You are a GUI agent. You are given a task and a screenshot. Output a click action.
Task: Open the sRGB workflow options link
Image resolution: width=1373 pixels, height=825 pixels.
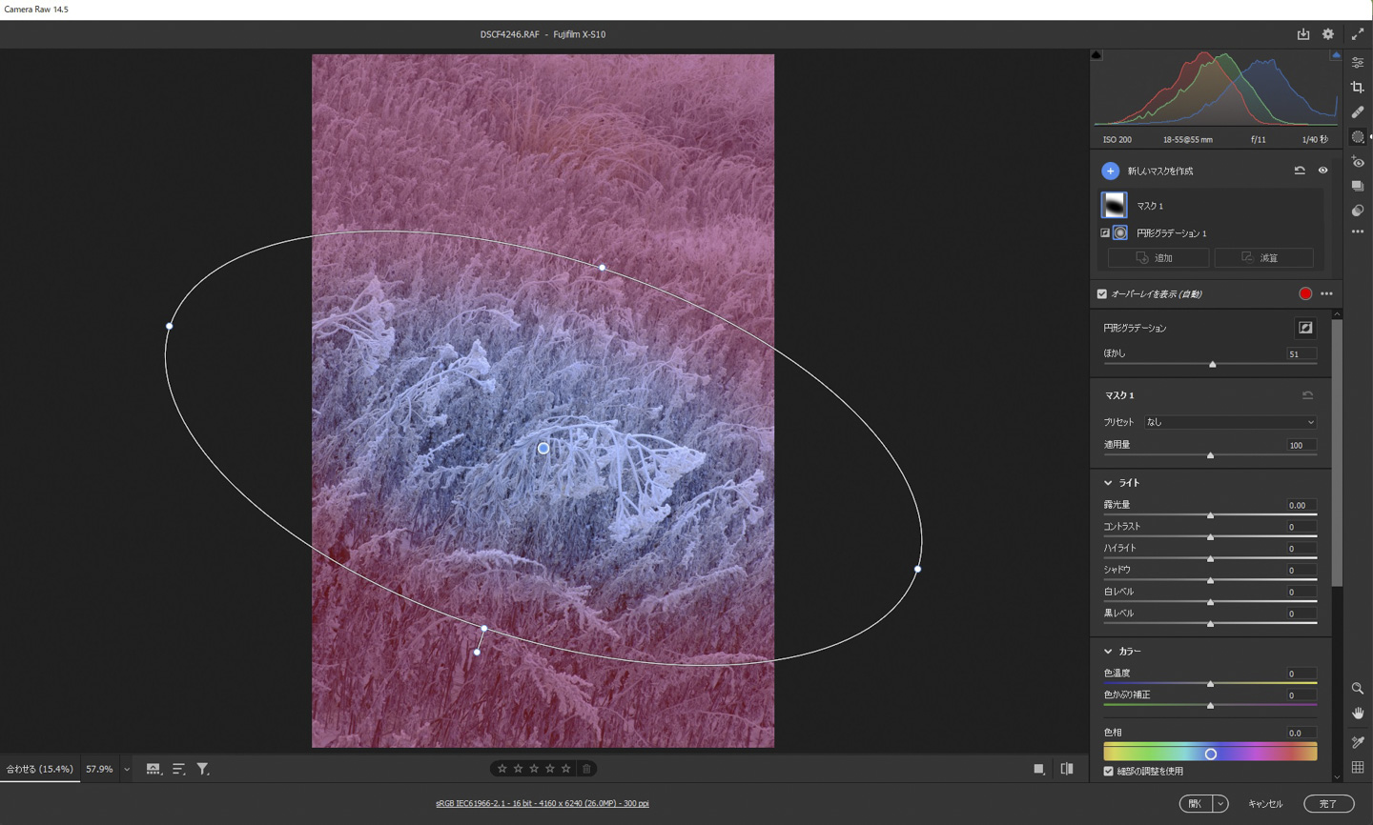click(x=542, y=803)
